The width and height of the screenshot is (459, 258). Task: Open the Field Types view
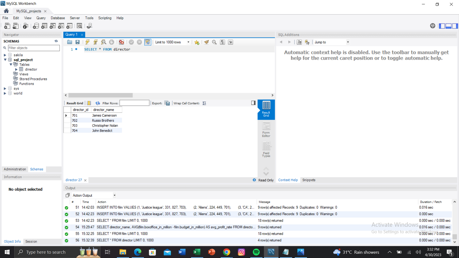266,150
